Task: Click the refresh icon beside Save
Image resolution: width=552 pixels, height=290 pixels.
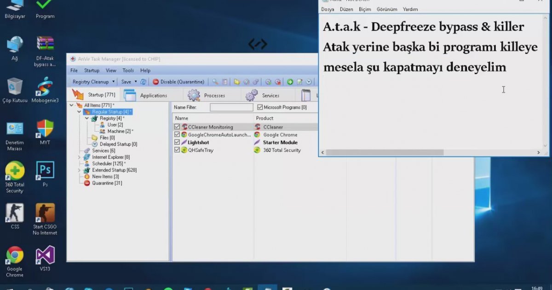Action: pyautogui.click(x=143, y=82)
